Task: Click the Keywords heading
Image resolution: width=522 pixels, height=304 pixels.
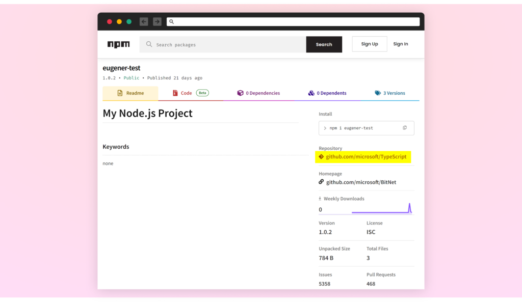Action: tap(116, 147)
